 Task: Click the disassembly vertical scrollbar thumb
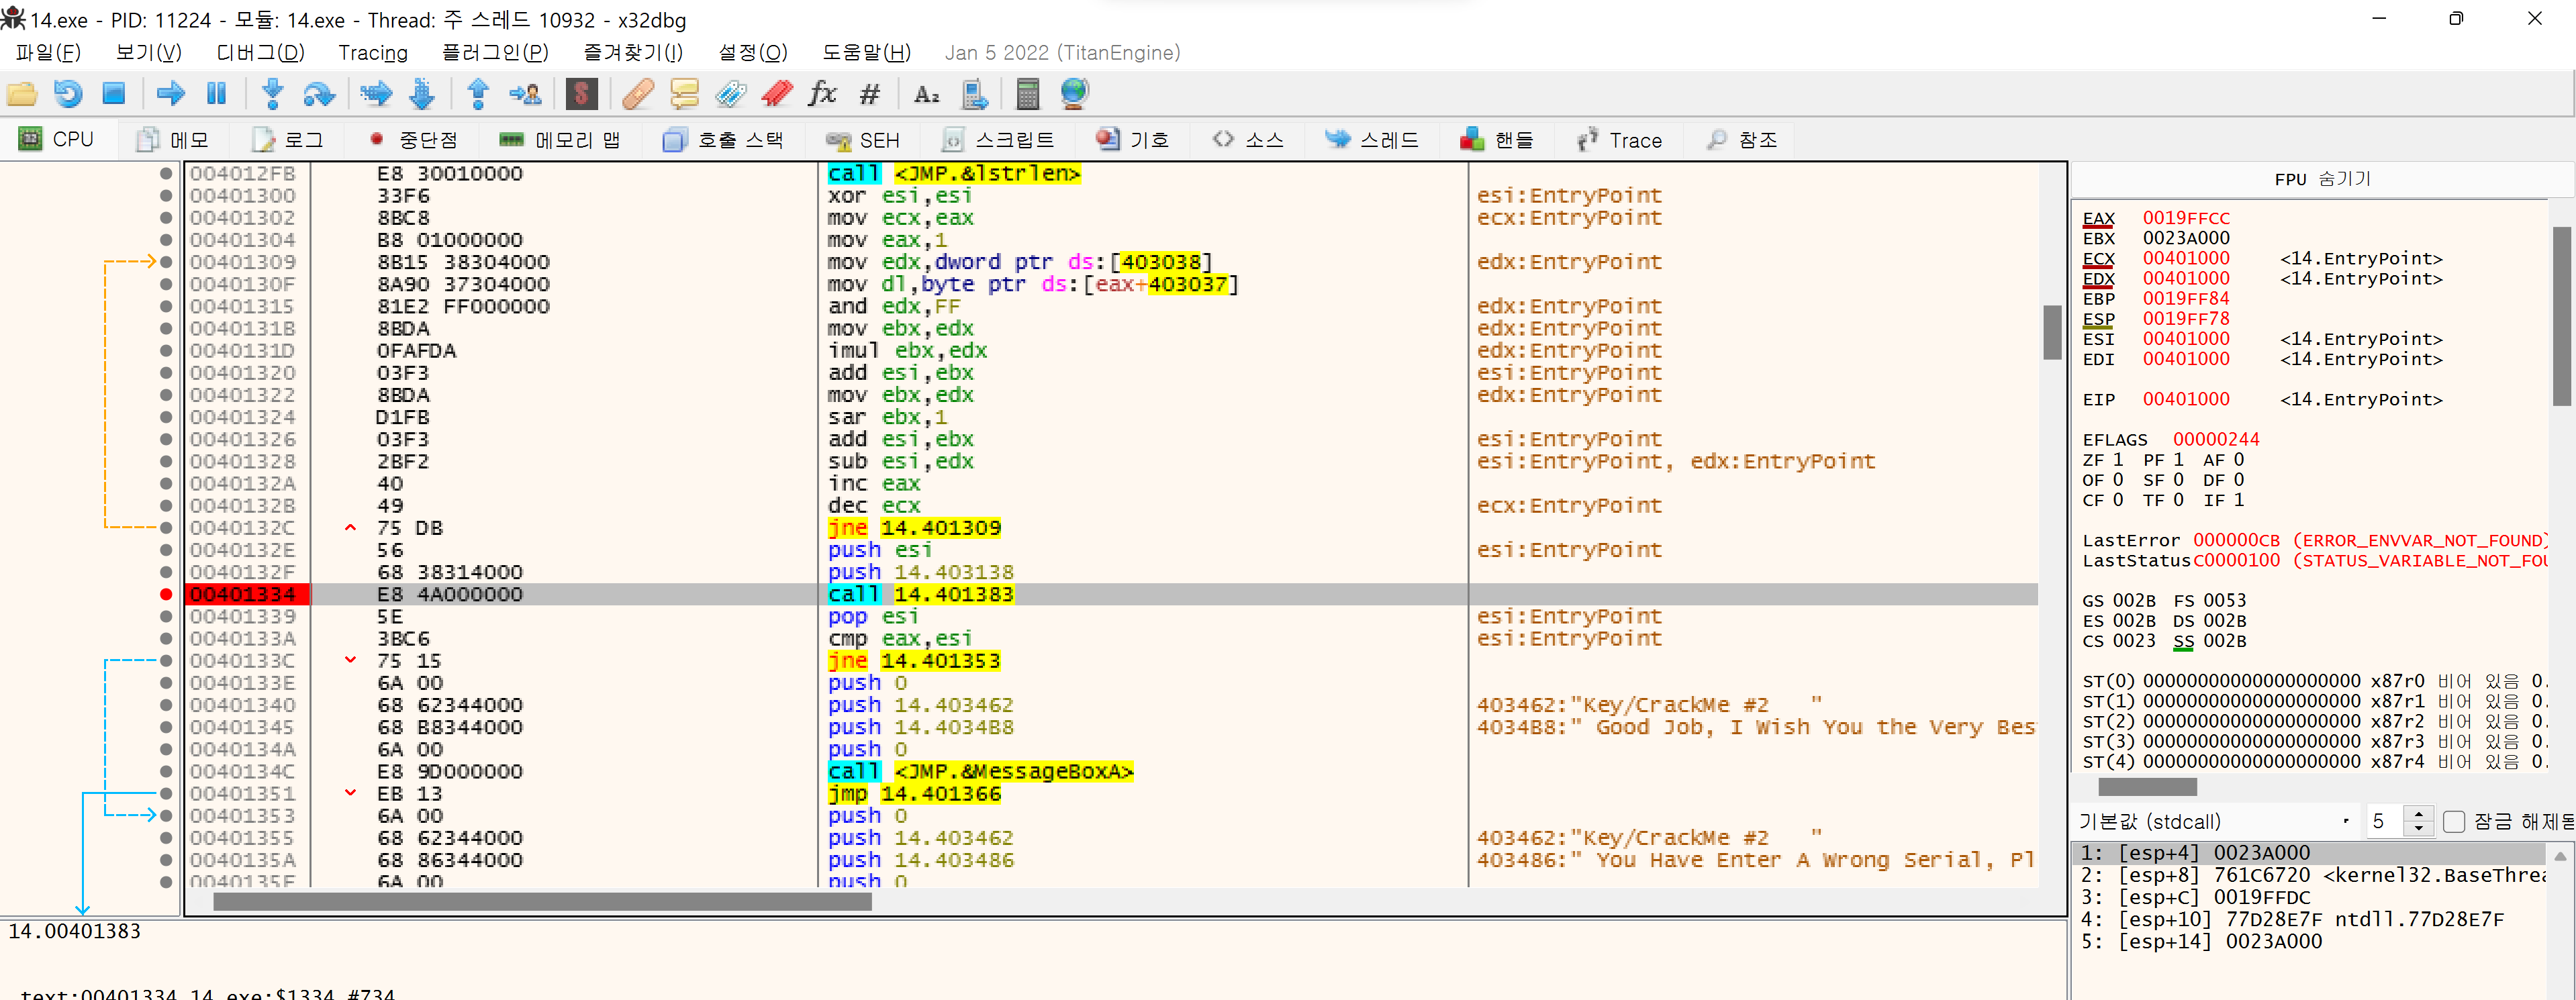[x=2052, y=332]
